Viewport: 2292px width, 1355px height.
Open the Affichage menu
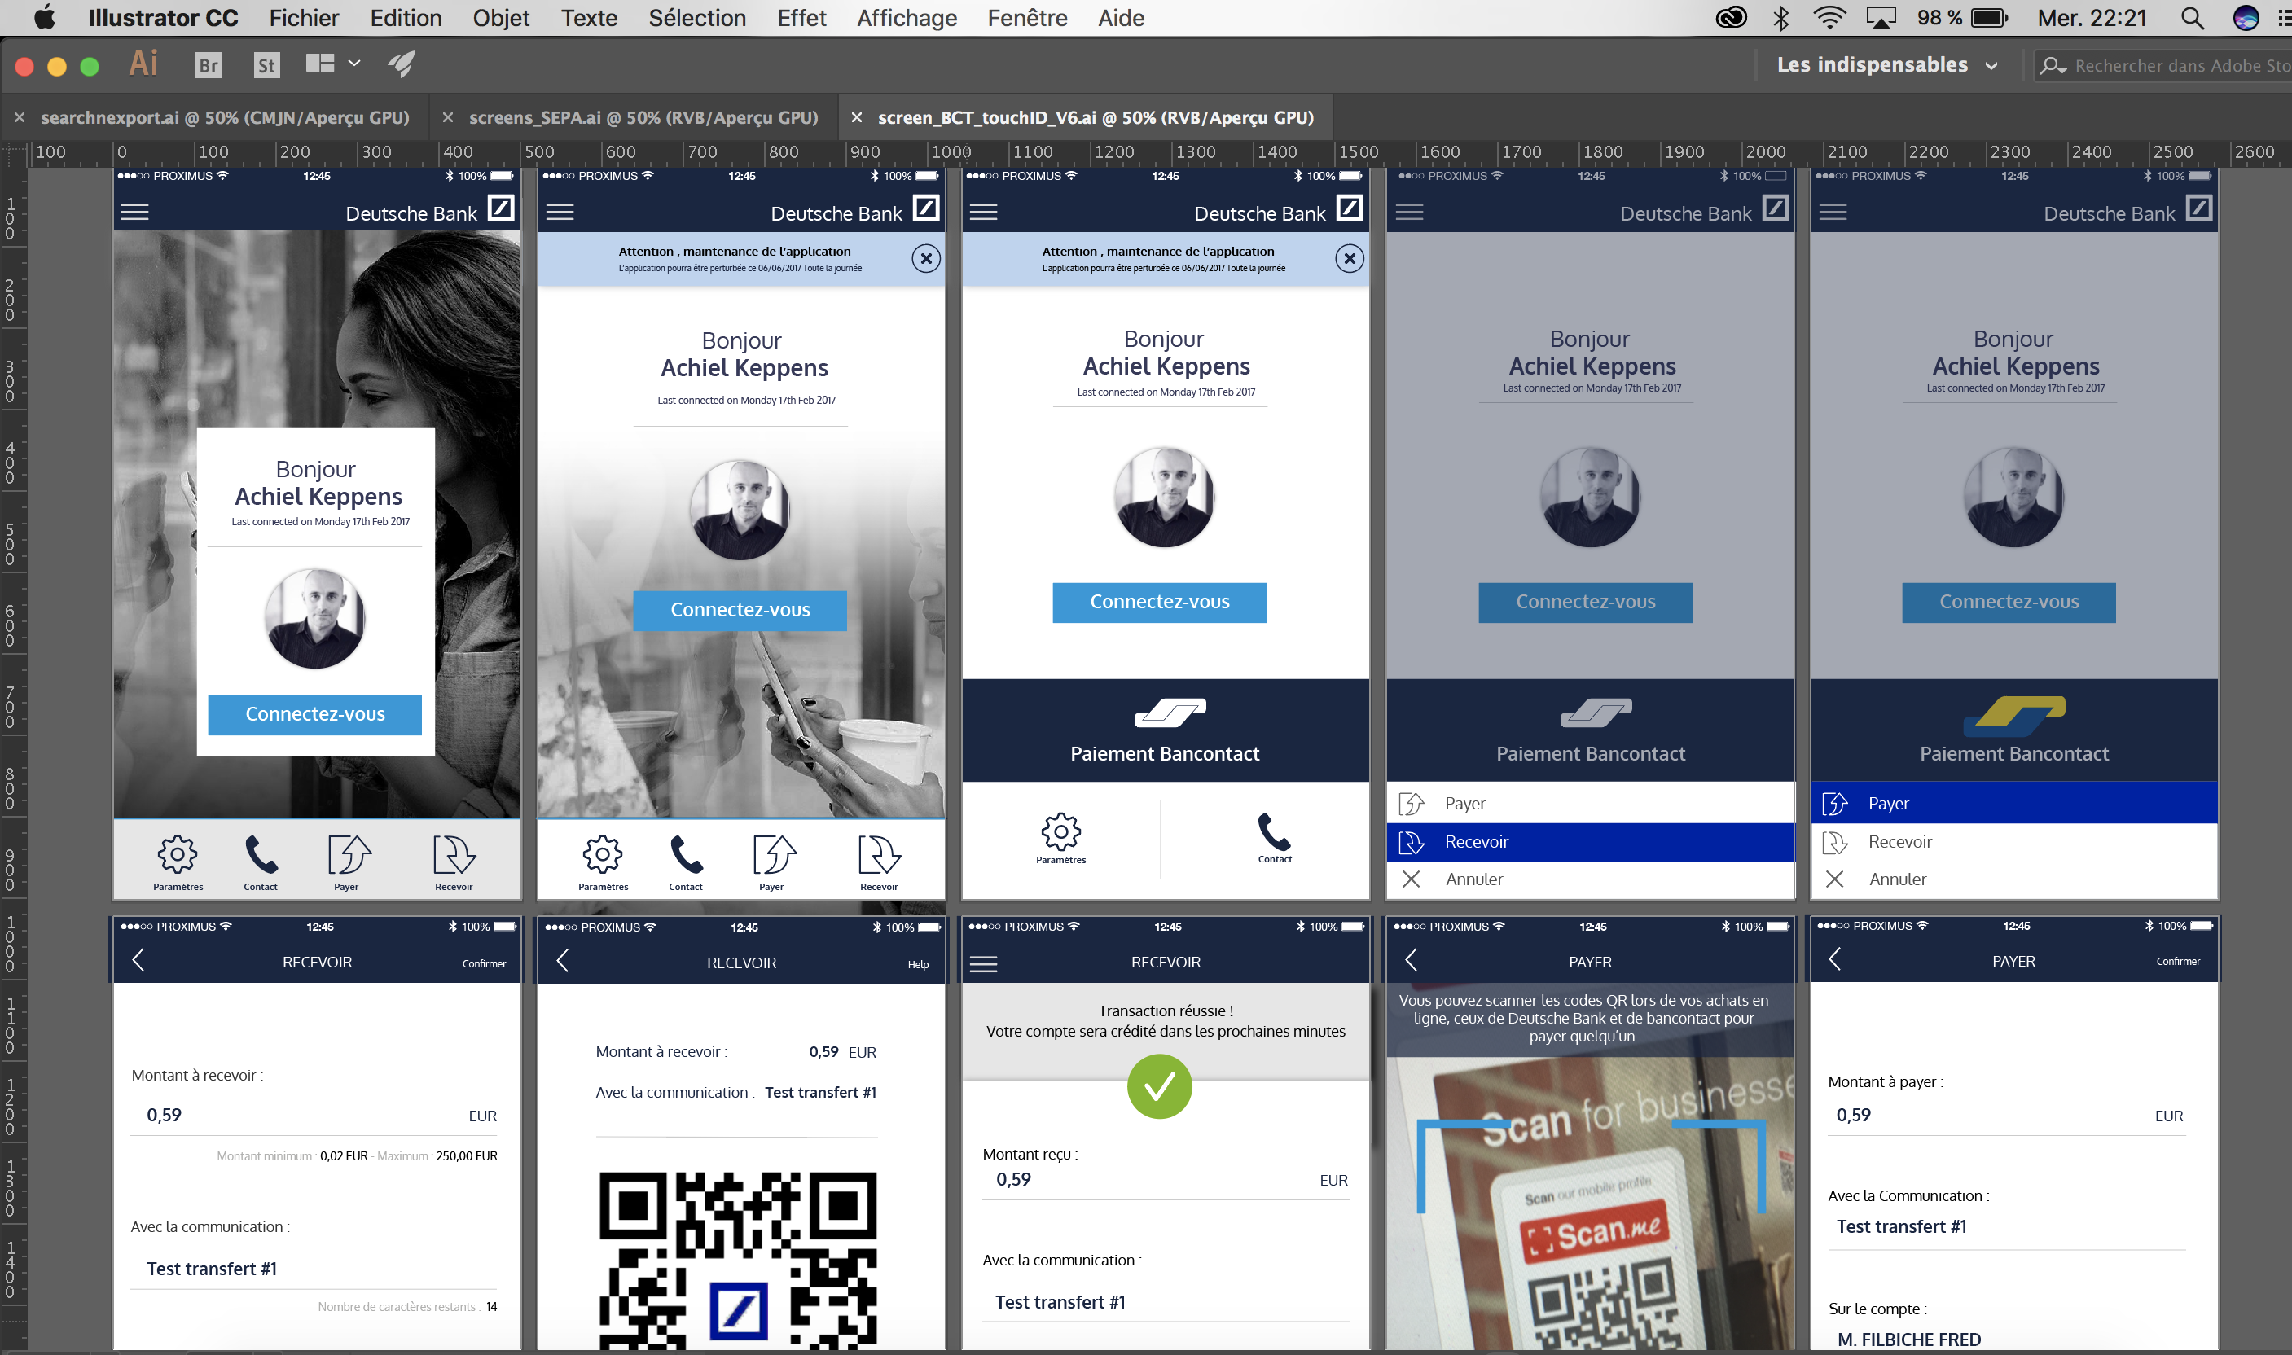click(x=907, y=18)
